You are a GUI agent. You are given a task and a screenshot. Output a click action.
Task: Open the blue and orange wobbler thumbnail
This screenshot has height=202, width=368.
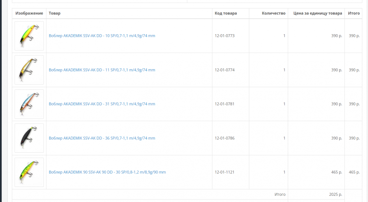pos(29,104)
